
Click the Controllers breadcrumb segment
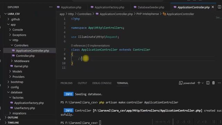[84, 14]
